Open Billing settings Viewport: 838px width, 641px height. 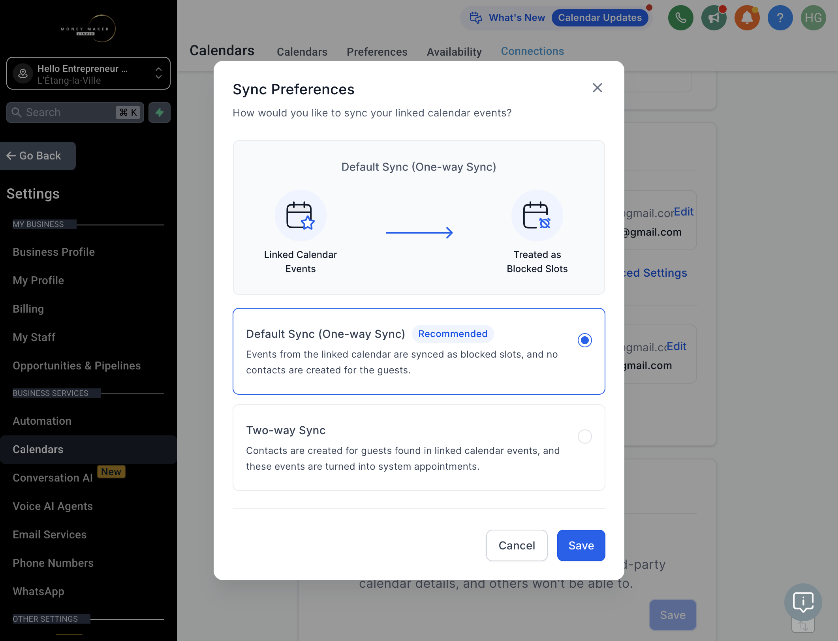(x=28, y=309)
